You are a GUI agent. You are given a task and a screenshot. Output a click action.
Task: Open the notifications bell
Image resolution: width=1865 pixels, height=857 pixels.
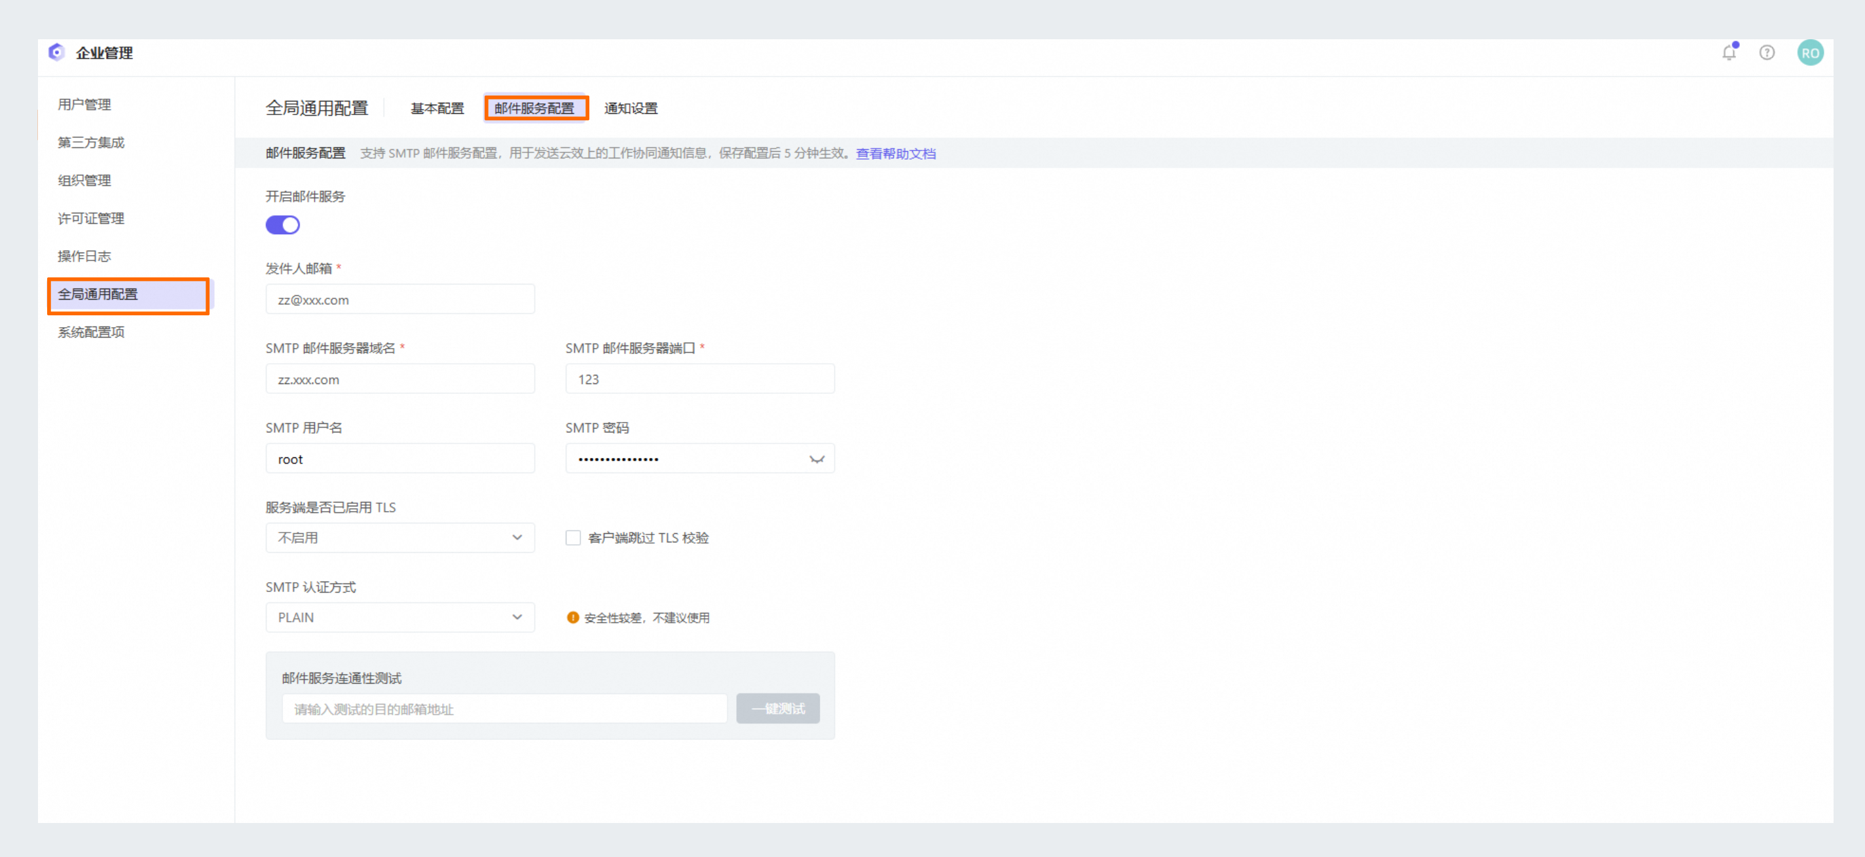point(1729,52)
